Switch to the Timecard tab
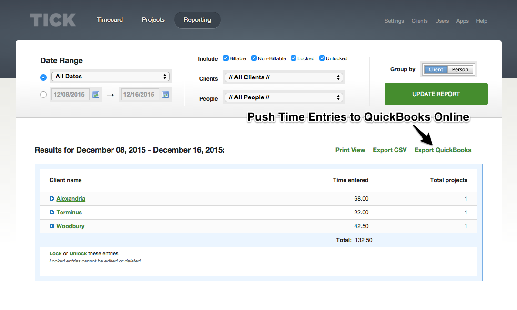Image resolution: width=517 pixels, height=310 pixels. pos(110,20)
